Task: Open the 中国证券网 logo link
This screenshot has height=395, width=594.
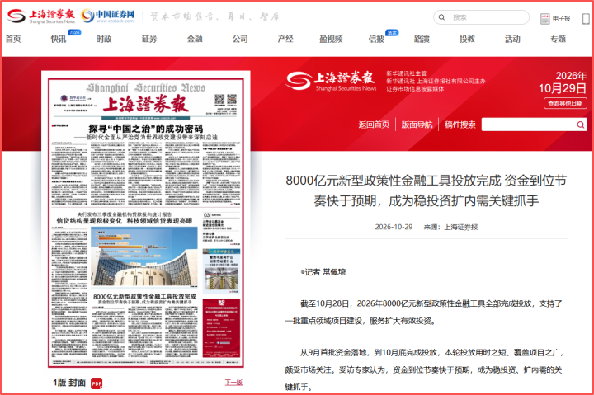Action: point(108,16)
